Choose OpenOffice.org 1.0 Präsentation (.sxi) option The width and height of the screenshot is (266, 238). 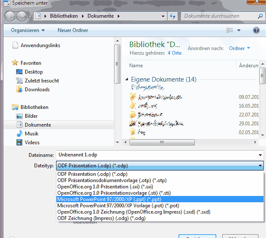[160, 187]
